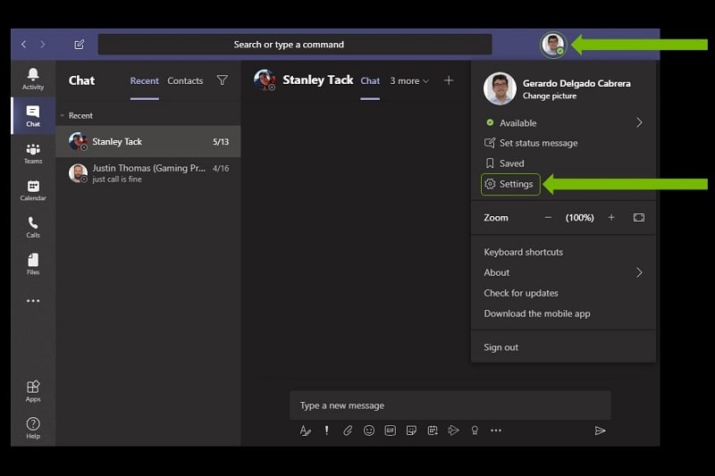715x476 pixels.
Task: Go forward with the right arrow
Action: tap(42, 44)
